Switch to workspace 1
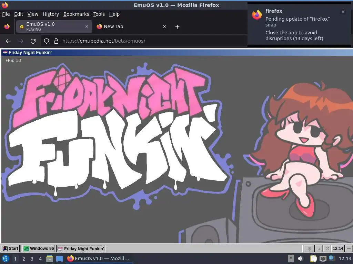The width and height of the screenshot is (353, 264). (15, 259)
